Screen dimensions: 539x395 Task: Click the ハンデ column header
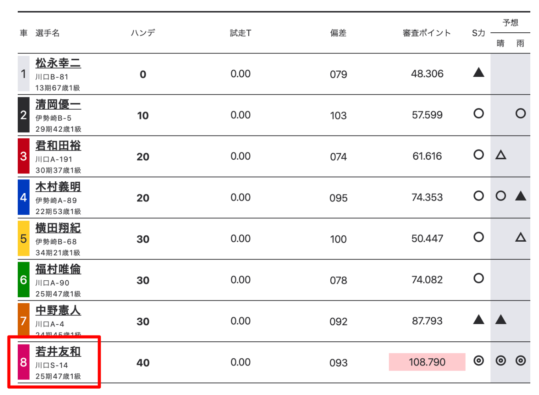[143, 33]
